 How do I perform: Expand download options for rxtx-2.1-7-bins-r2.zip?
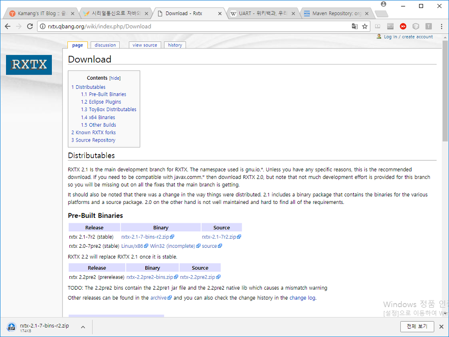point(83,327)
